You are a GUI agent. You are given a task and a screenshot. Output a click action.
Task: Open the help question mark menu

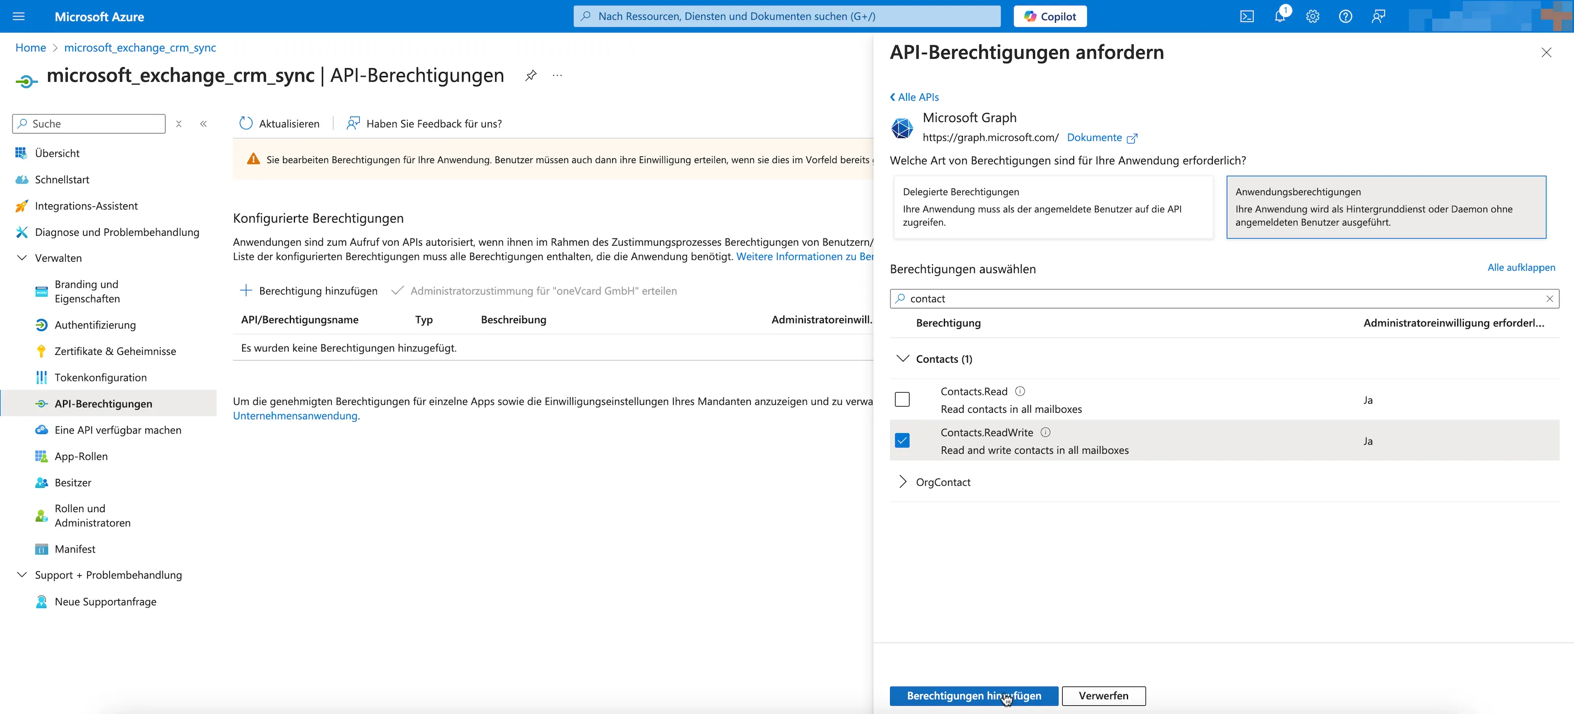[x=1345, y=17]
